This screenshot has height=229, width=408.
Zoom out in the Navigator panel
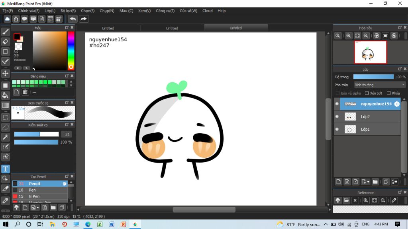366,36
